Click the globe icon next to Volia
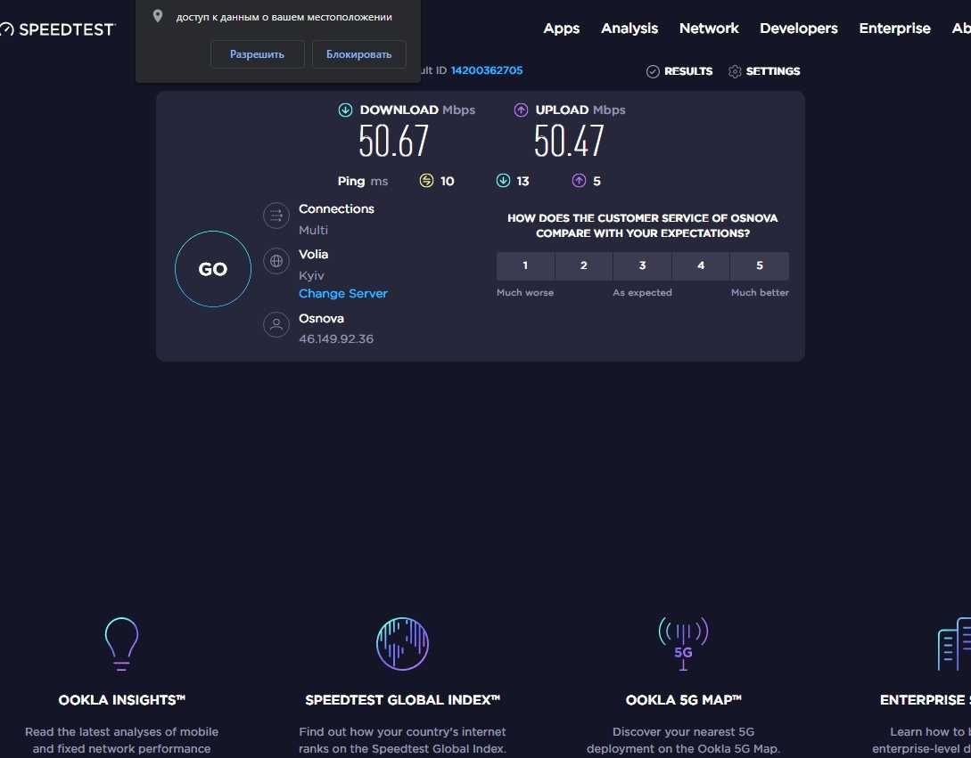 (x=276, y=261)
